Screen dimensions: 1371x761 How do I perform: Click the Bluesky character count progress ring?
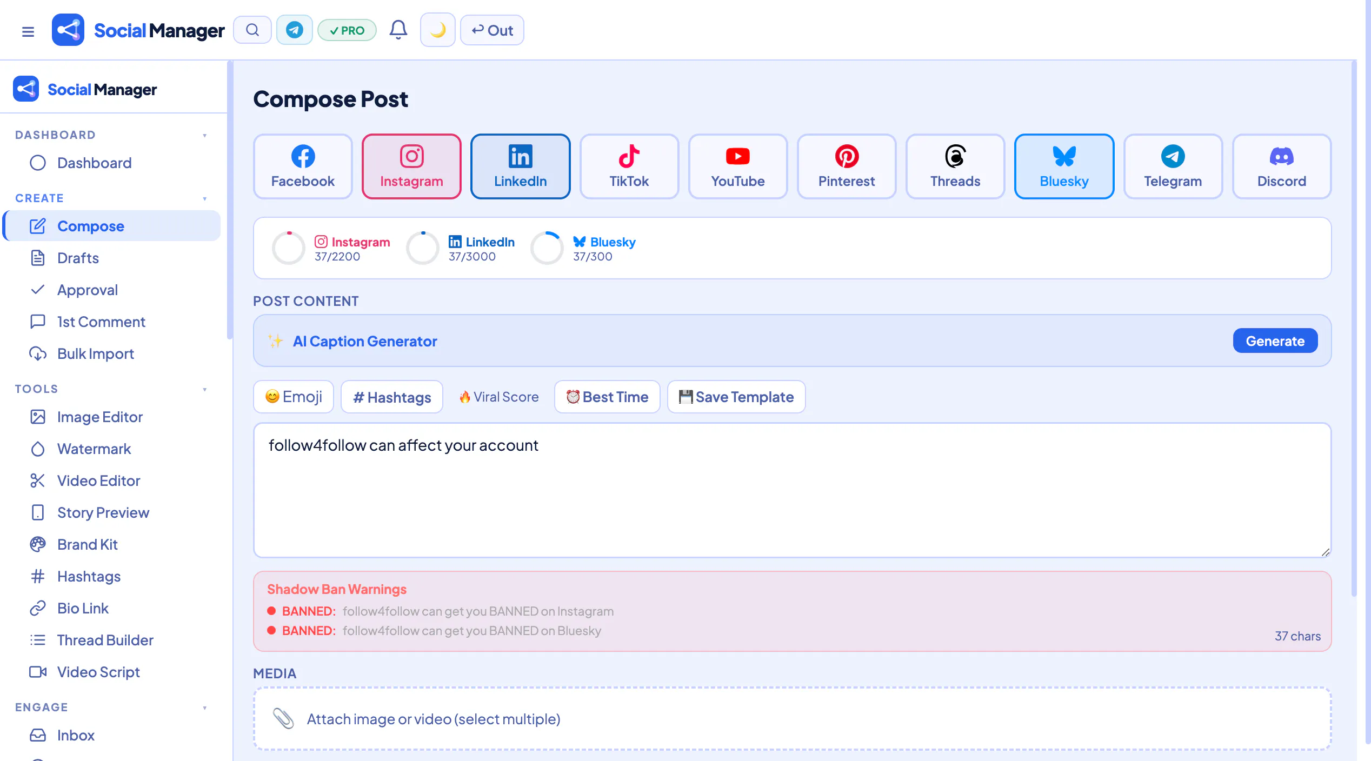[x=547, y=248]
